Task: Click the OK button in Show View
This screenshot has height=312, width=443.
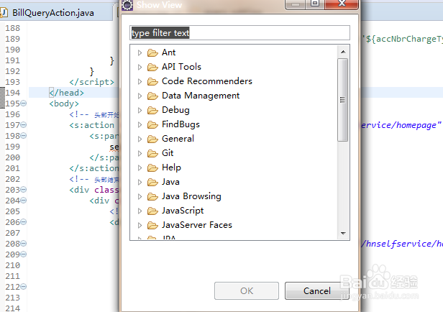Action: [247, 291]
